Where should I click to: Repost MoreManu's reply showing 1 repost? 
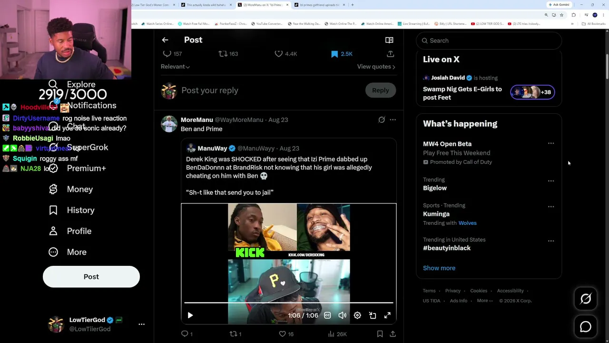pos(233,334)
